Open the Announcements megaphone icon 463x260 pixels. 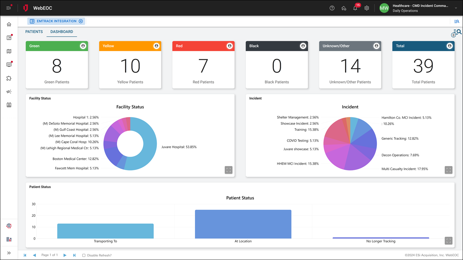pyautogui.click(x=9, y=91)
